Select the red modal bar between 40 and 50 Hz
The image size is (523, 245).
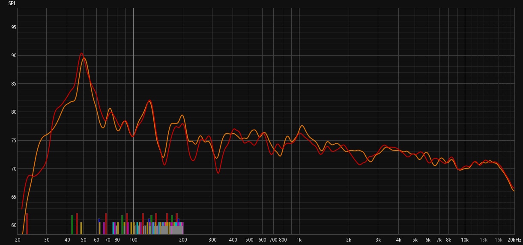[77, 223]
